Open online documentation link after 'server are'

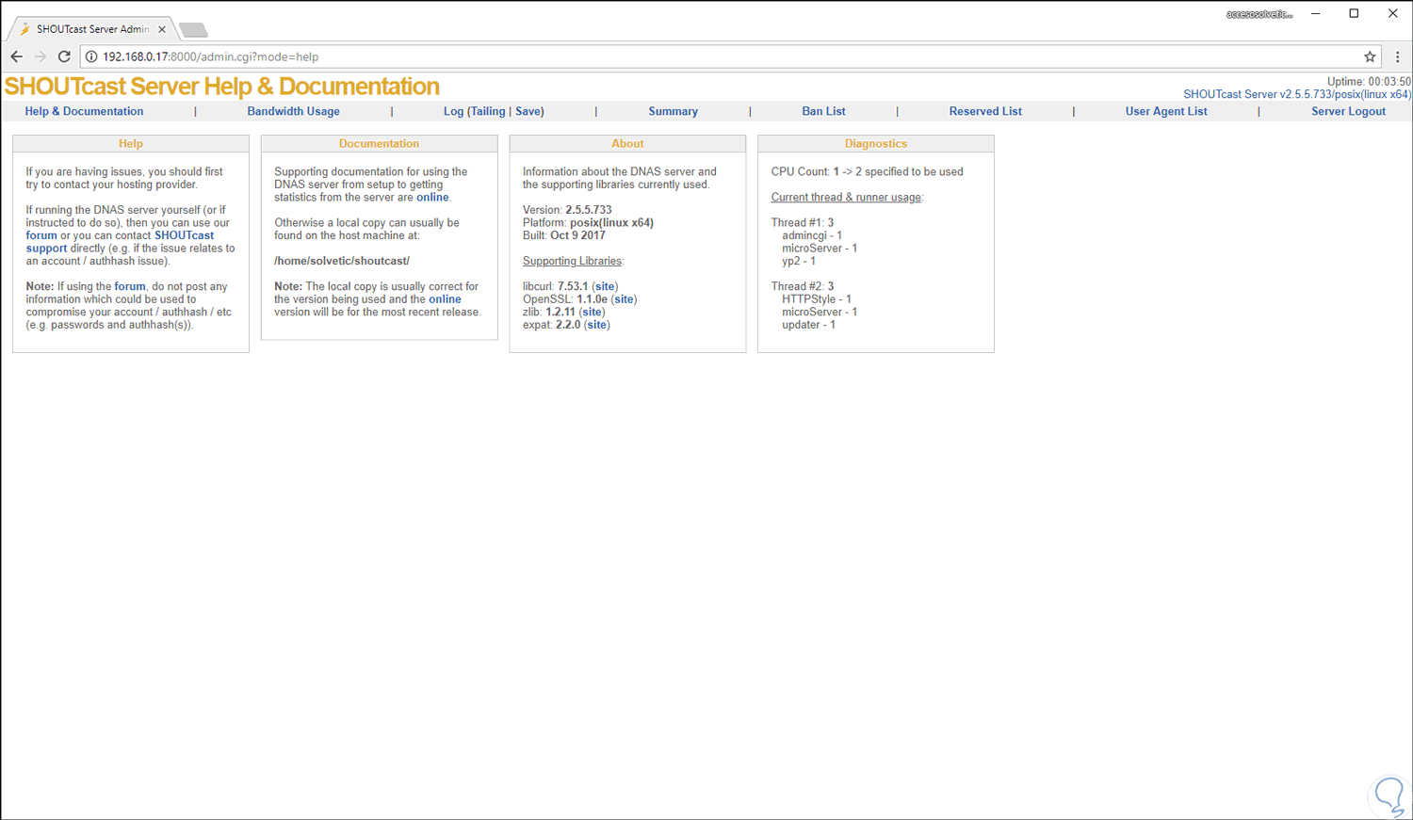(x=432, y=198)
